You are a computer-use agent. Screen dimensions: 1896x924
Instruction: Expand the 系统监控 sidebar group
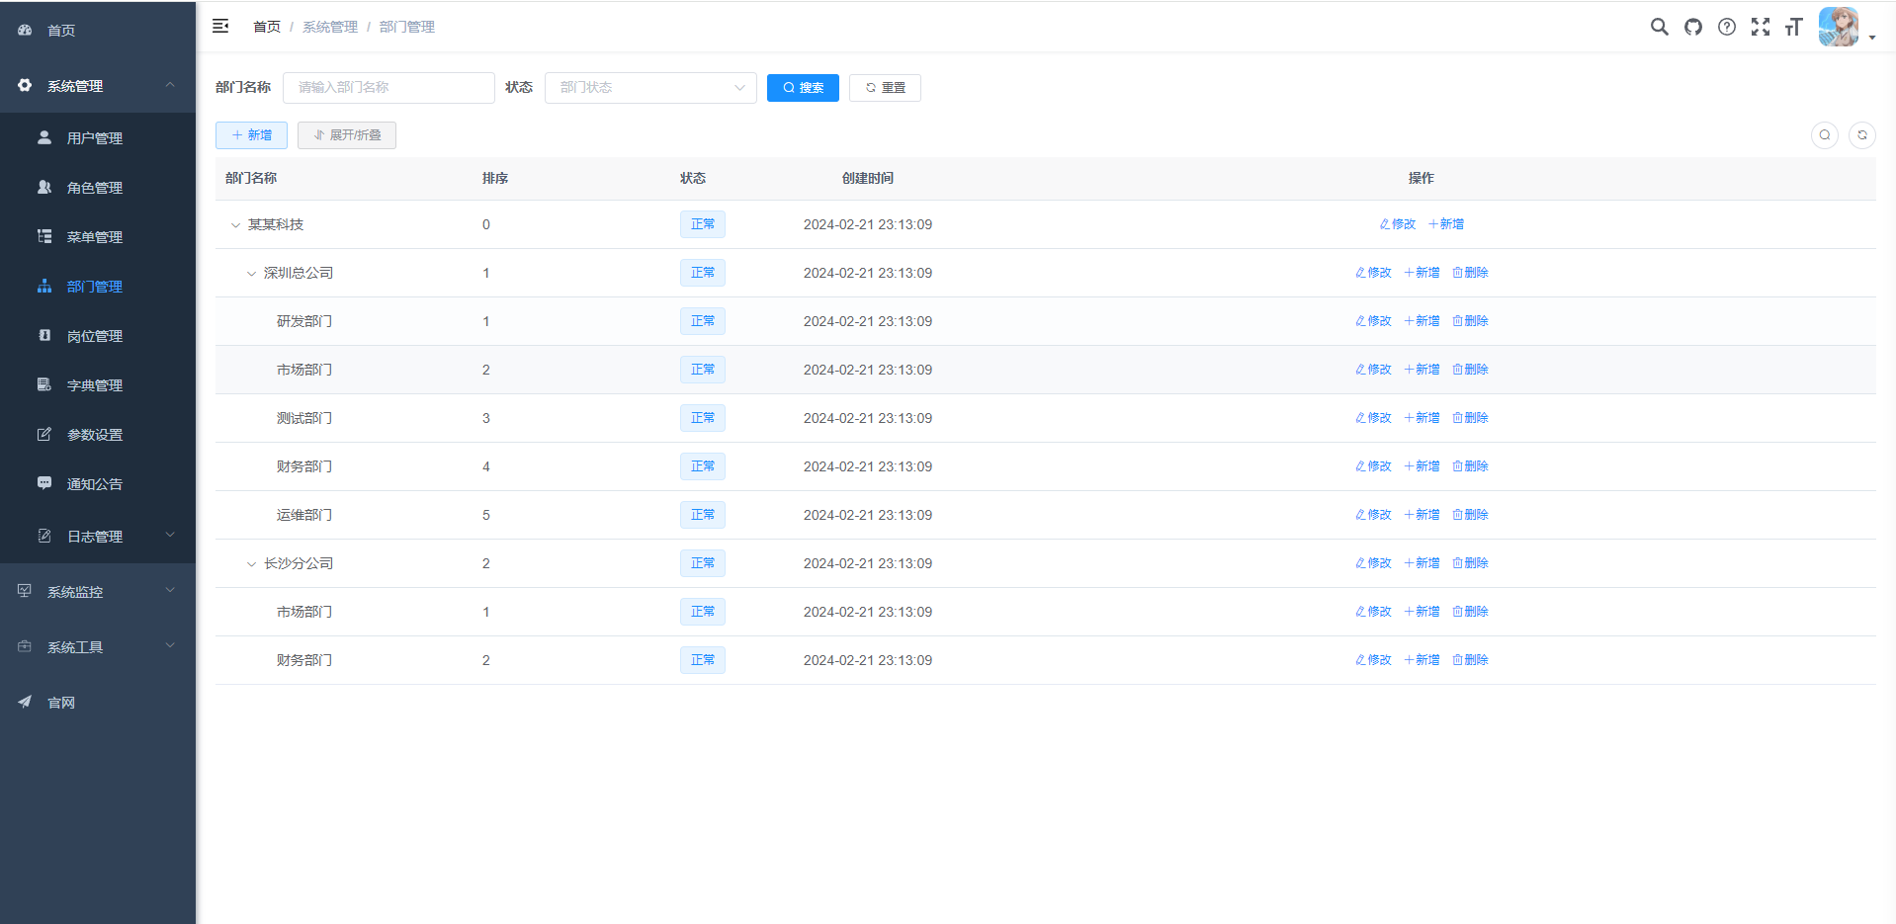[x=98, y=592]
